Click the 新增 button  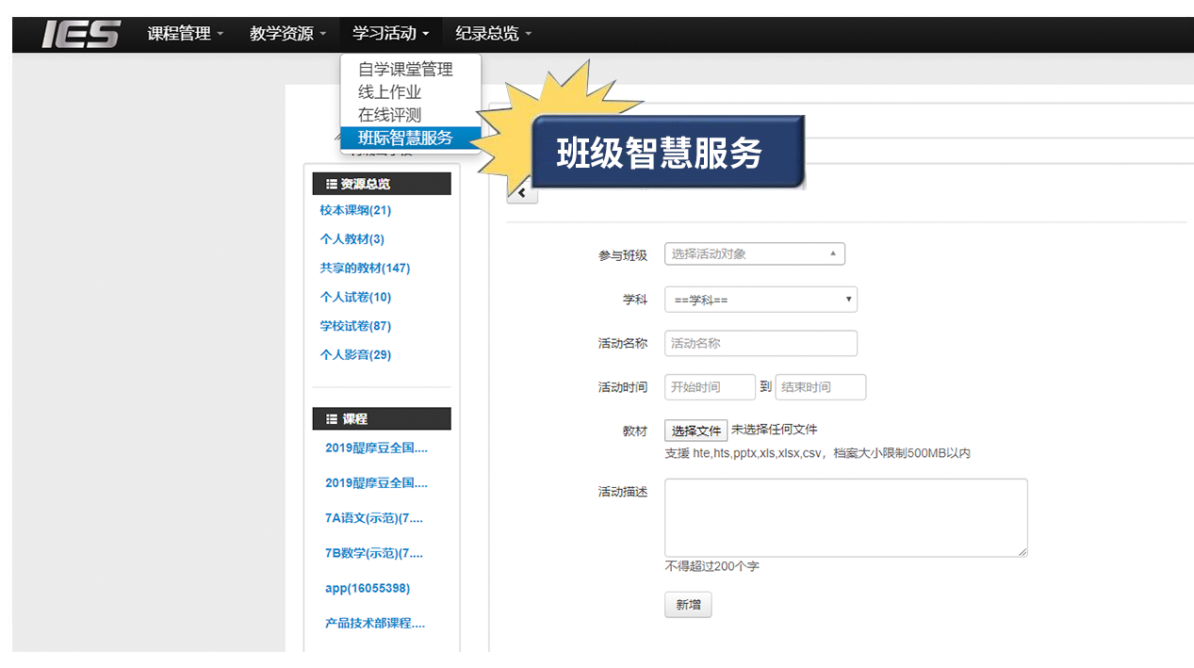pos(688,605)
